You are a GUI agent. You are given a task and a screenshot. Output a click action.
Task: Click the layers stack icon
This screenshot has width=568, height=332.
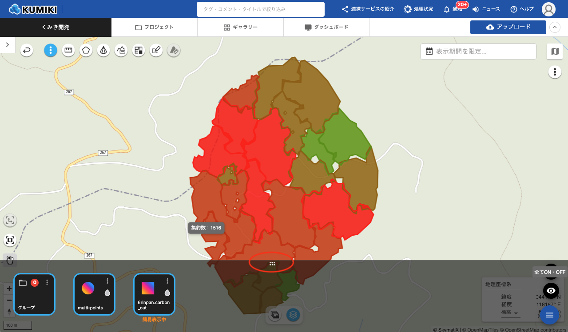tap(293, 315)
